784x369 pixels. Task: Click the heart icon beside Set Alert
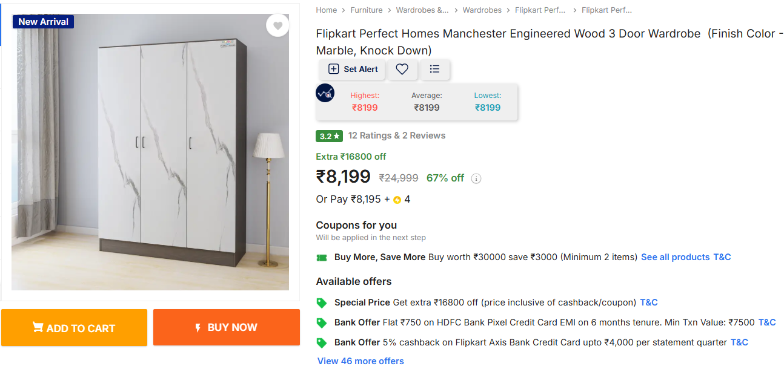tap(402, 69)
